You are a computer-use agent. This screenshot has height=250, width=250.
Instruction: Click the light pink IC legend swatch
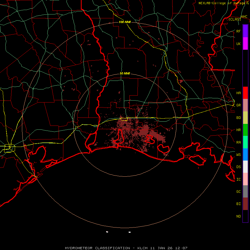pos(245,179)
